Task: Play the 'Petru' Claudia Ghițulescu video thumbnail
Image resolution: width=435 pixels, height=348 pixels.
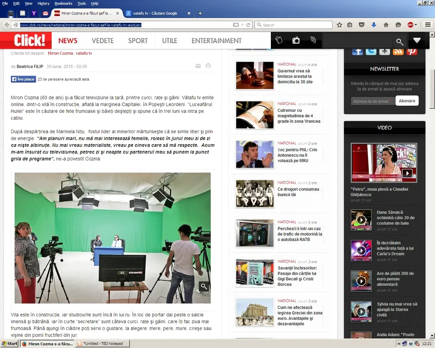Action: (x=407, y=173)
